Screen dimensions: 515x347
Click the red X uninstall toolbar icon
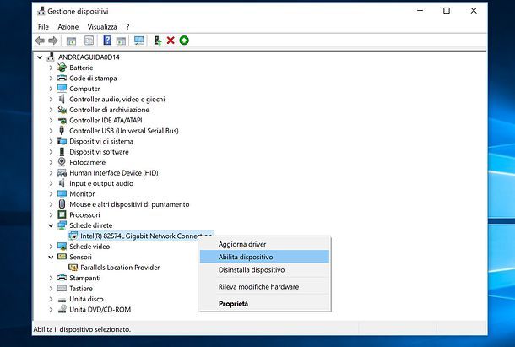171,41
